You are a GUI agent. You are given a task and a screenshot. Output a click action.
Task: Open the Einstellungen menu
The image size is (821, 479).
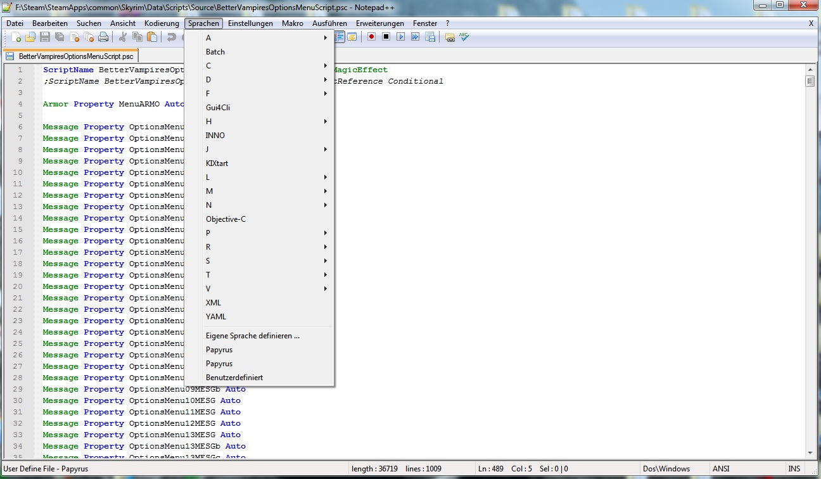point(250,23)
